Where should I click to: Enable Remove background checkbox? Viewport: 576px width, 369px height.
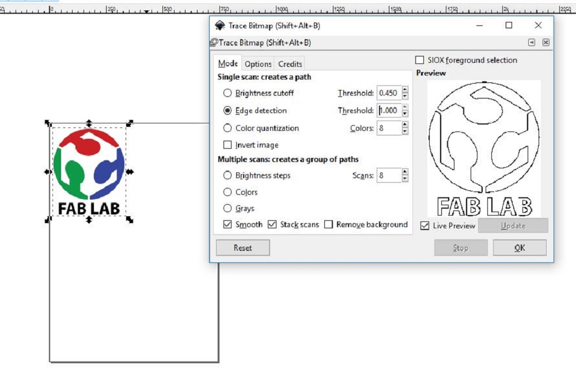(x=328, y=224)
